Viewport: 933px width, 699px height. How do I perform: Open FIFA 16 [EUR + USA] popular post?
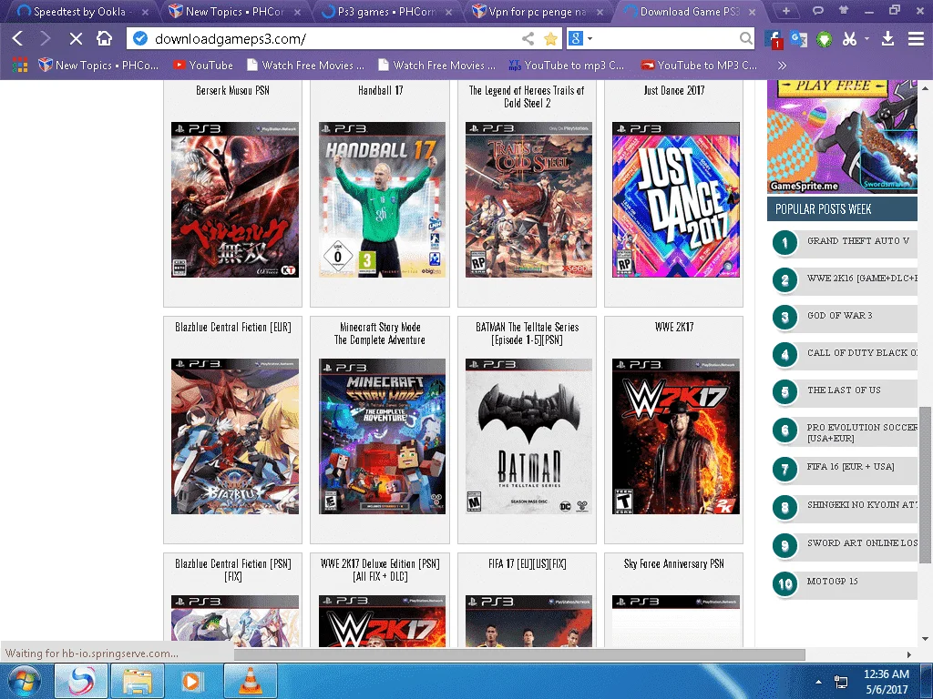850,467
